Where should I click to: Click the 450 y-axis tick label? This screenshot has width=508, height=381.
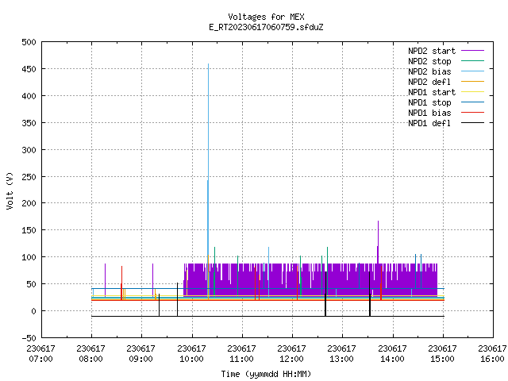(29, 69)
